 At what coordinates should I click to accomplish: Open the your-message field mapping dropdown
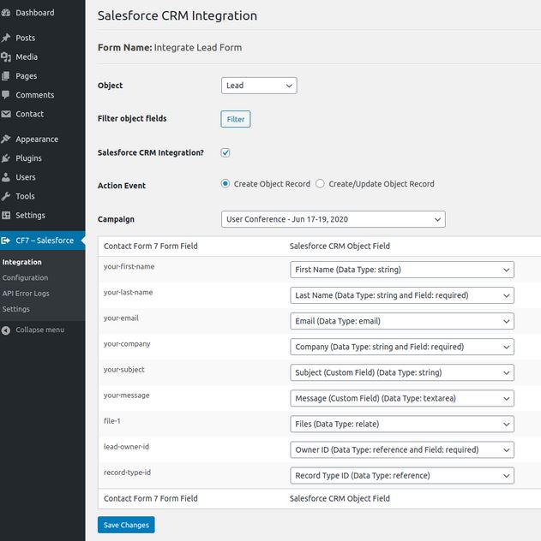(402, 398)
